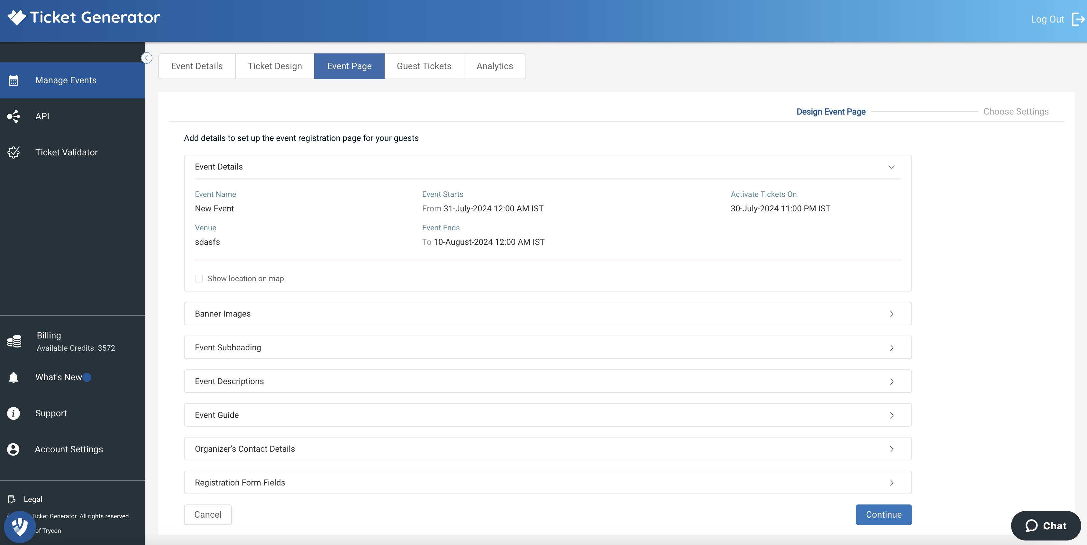Click the Billing coins icon
Image resolution: width=1087 pixels, height=545 pixels.
(14, 341)
